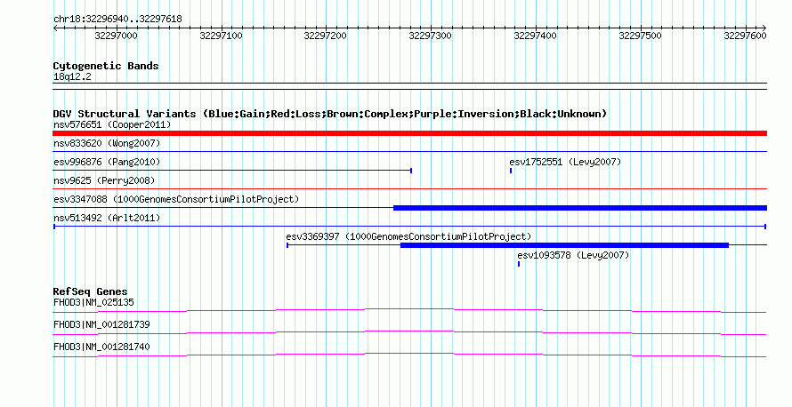792x407 pixels.
Task: Click the thin blue nsv833620 variant line
Action: 409,152
